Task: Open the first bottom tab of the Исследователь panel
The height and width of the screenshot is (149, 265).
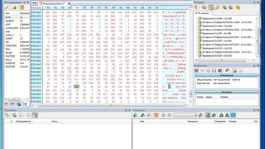Action: (x=7, y=105)
